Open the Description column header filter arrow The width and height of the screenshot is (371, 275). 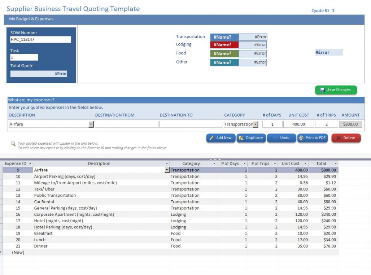(x=167, y=163)
